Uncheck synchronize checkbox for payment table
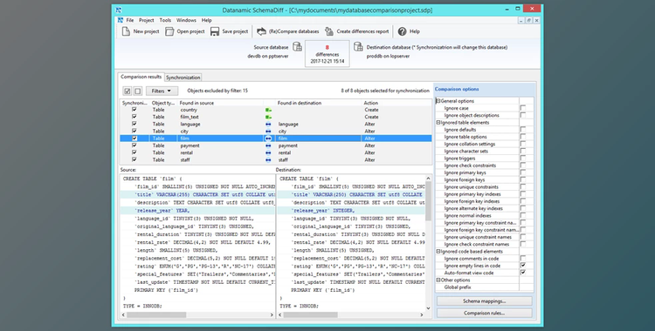Viewport: 655px width, 331px height. coord(134,145)
